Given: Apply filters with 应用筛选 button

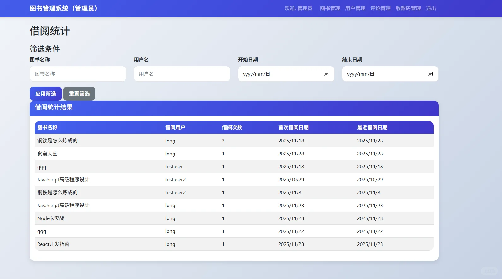Looking at the screenshot, I should [x=46, y=94].
